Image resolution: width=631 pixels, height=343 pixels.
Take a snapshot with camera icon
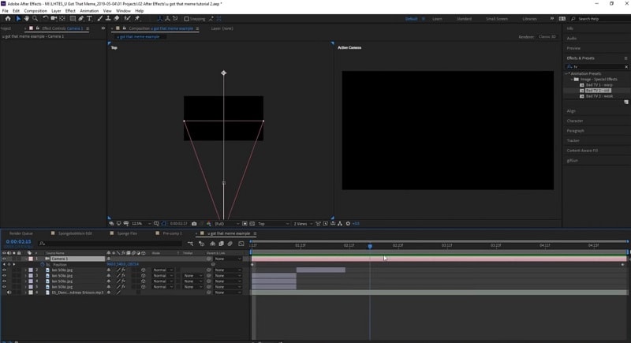pyautogui.click(x=194, y=223)
